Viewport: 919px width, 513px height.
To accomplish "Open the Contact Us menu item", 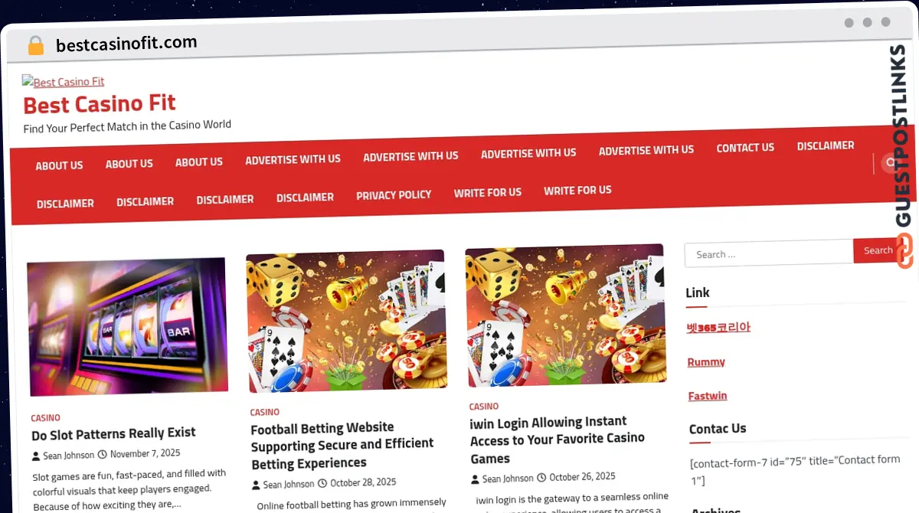I will (x=745, y=148).
